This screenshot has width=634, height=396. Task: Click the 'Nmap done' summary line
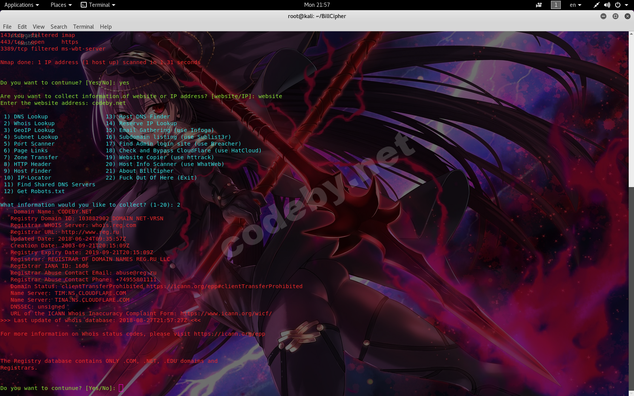(100, 62)
